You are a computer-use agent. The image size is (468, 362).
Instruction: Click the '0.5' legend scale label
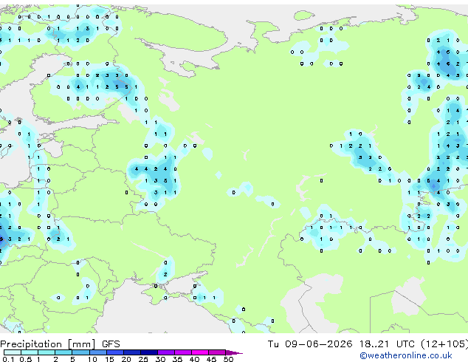point(26,359)
